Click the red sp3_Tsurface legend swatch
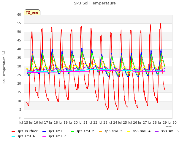190x142 pixels. pyautogui.click(x=13, y=131)
